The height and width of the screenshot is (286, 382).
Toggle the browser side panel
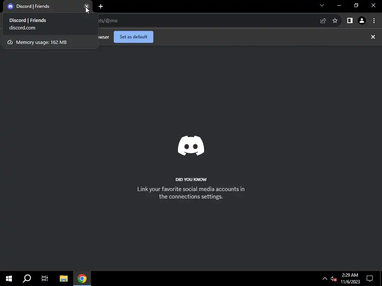pyautogui.click(x=350, y=21)
